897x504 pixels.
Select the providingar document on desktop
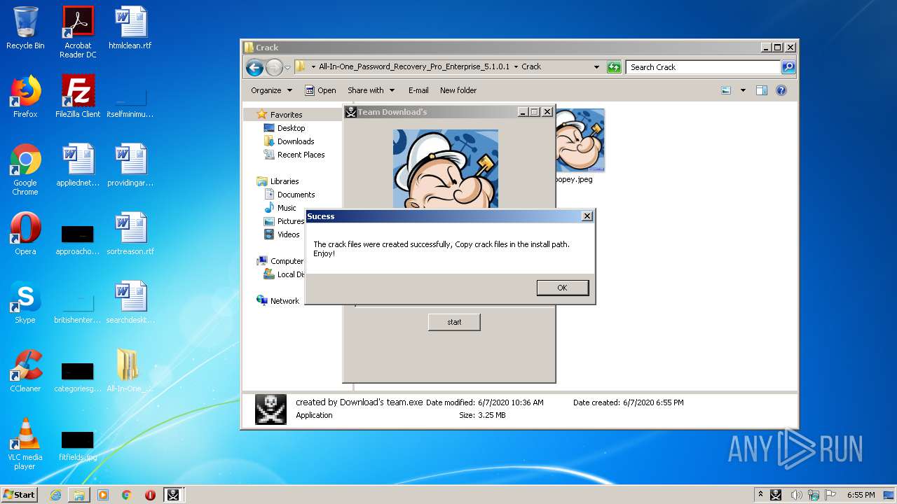pyautogui.click(x=130, y=165)
